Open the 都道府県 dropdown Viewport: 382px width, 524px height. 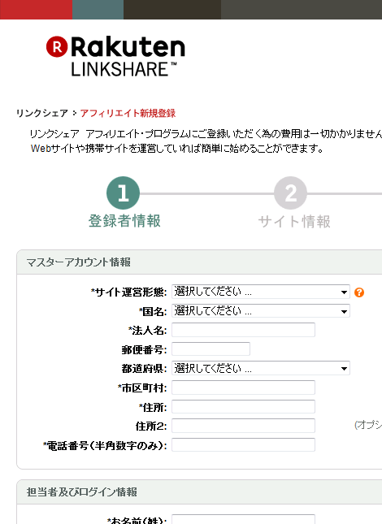[x=261, y=368]
